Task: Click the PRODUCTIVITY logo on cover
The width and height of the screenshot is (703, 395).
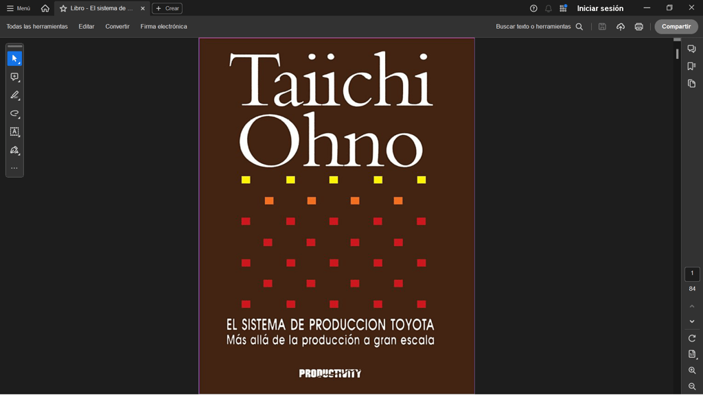Action: coord(330,373)
